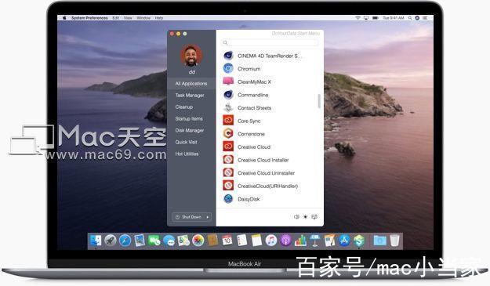The image size is (490, 286).
Task: Click the Creative Cloud Installer icon
Action: 228,160
